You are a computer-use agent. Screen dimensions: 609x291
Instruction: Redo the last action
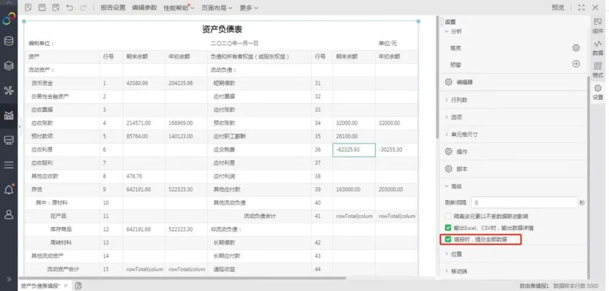83,7
